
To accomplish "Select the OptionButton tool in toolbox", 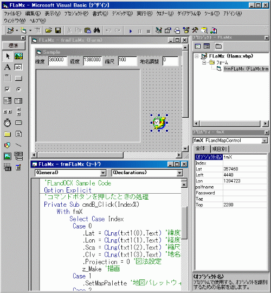I will (18, 90).
